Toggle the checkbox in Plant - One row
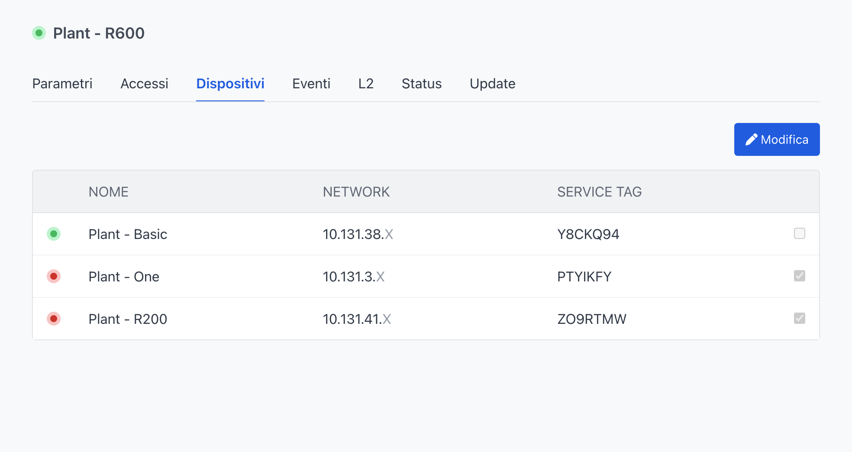The height and width of the screenshot is (452, 852). pos(799,276)
